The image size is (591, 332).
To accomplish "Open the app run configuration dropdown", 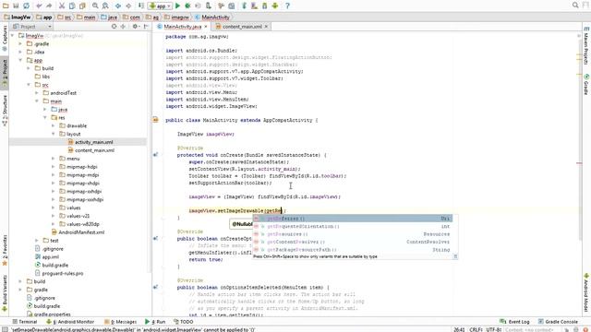I will pyautogui.click(x=160, y=6).
